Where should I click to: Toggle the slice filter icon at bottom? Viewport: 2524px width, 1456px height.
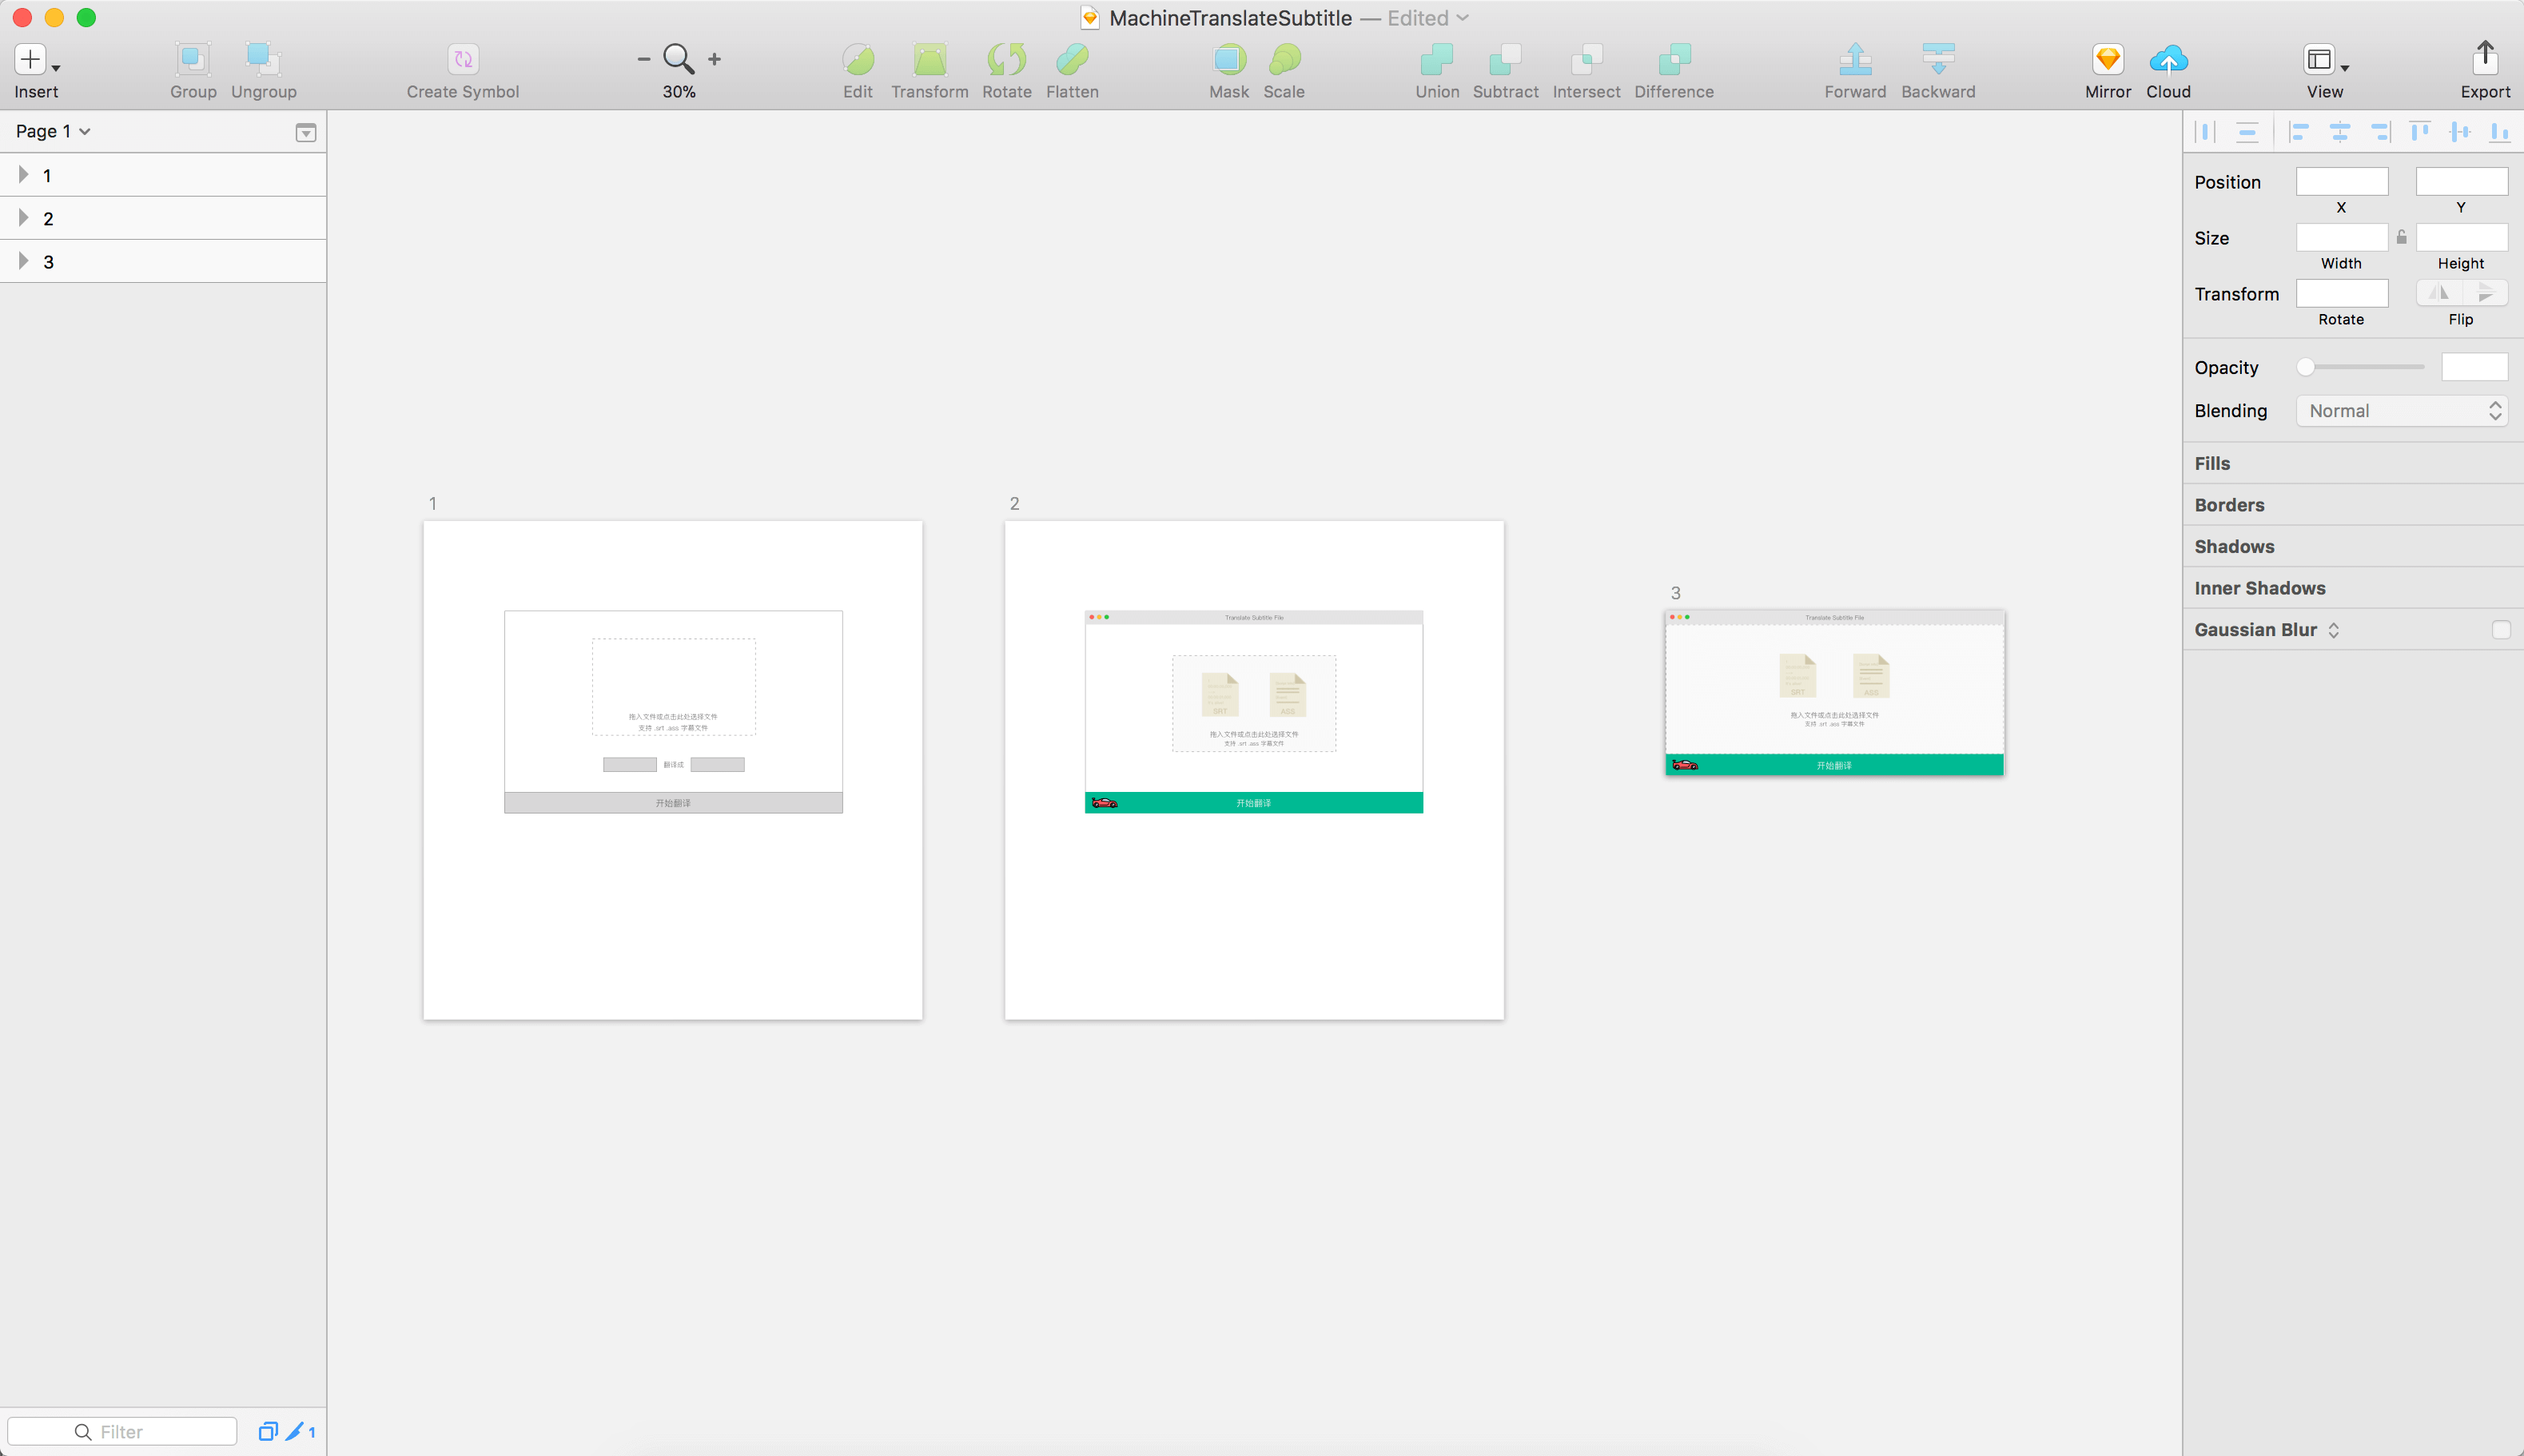(295, 1432)
